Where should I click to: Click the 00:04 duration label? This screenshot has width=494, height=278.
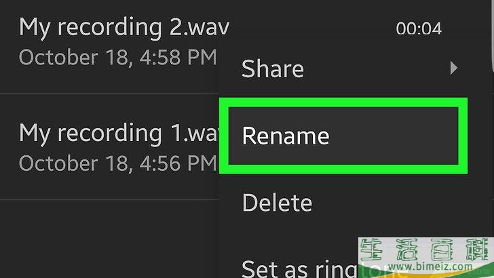click(419, 28)
